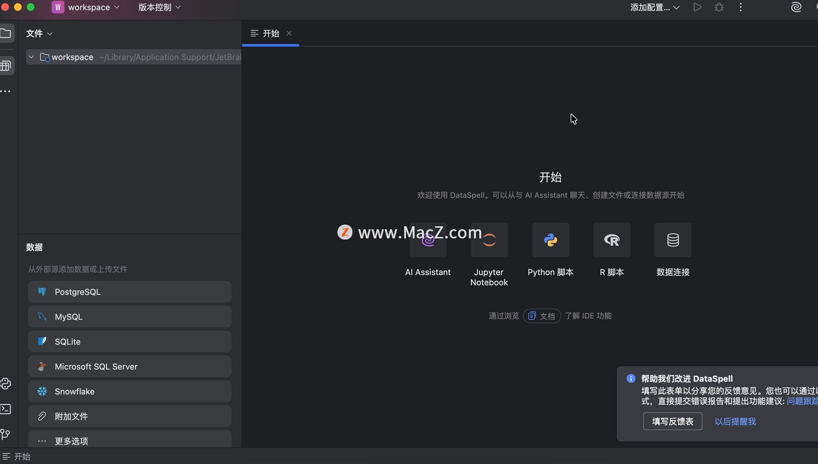
Task: Open the 文档 documentation chip
Action: (x=542, y=316)
